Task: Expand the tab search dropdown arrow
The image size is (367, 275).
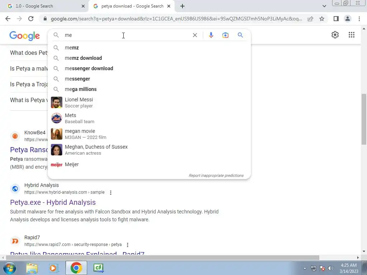Action: coord(324,6)
